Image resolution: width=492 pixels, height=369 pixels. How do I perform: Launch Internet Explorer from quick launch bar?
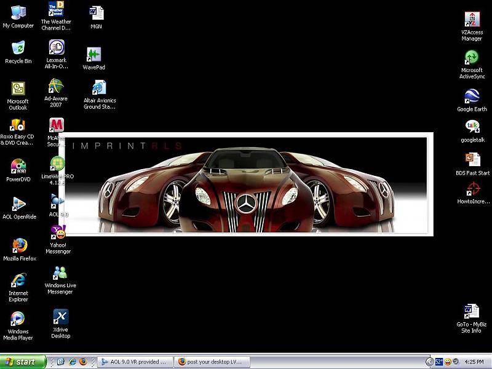[73, 362]
